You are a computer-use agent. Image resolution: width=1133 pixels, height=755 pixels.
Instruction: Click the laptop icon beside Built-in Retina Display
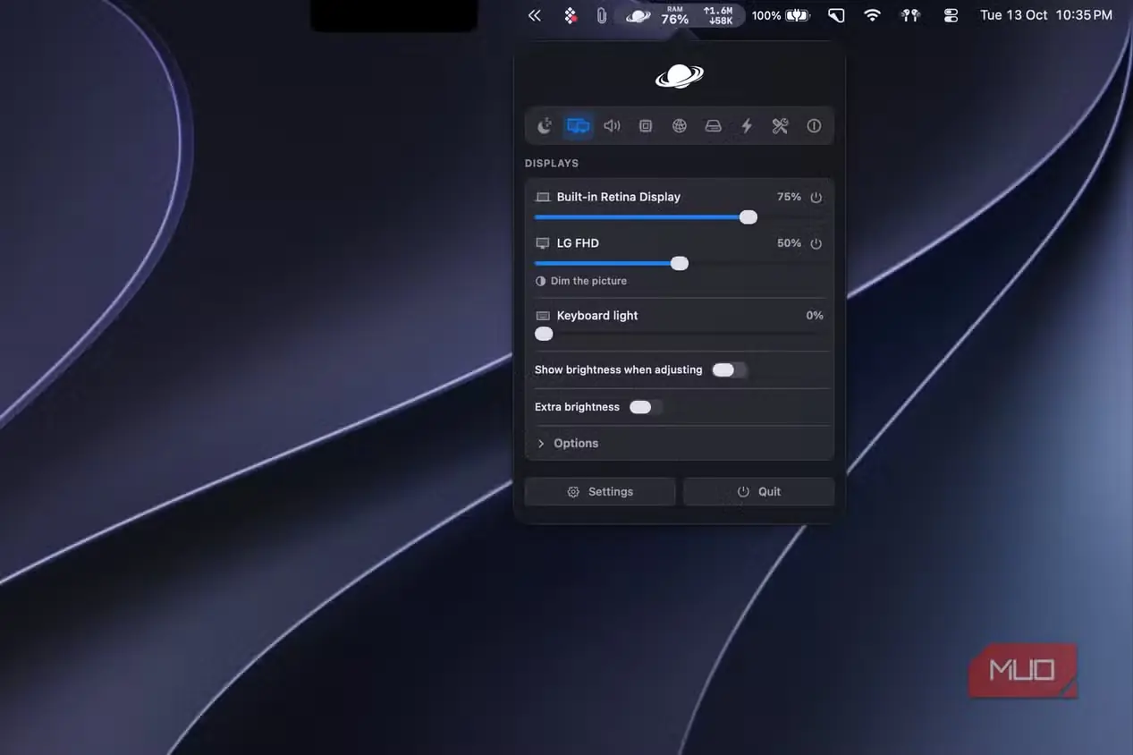543,197
